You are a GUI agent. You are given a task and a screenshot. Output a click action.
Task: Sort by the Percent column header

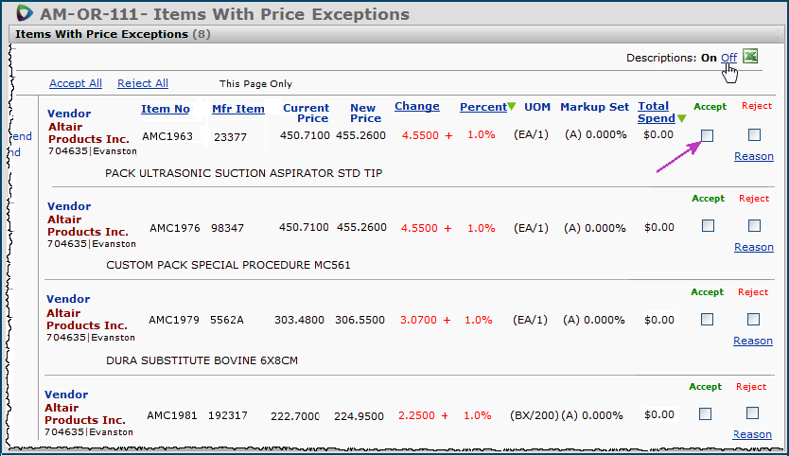tap(482, 107)
